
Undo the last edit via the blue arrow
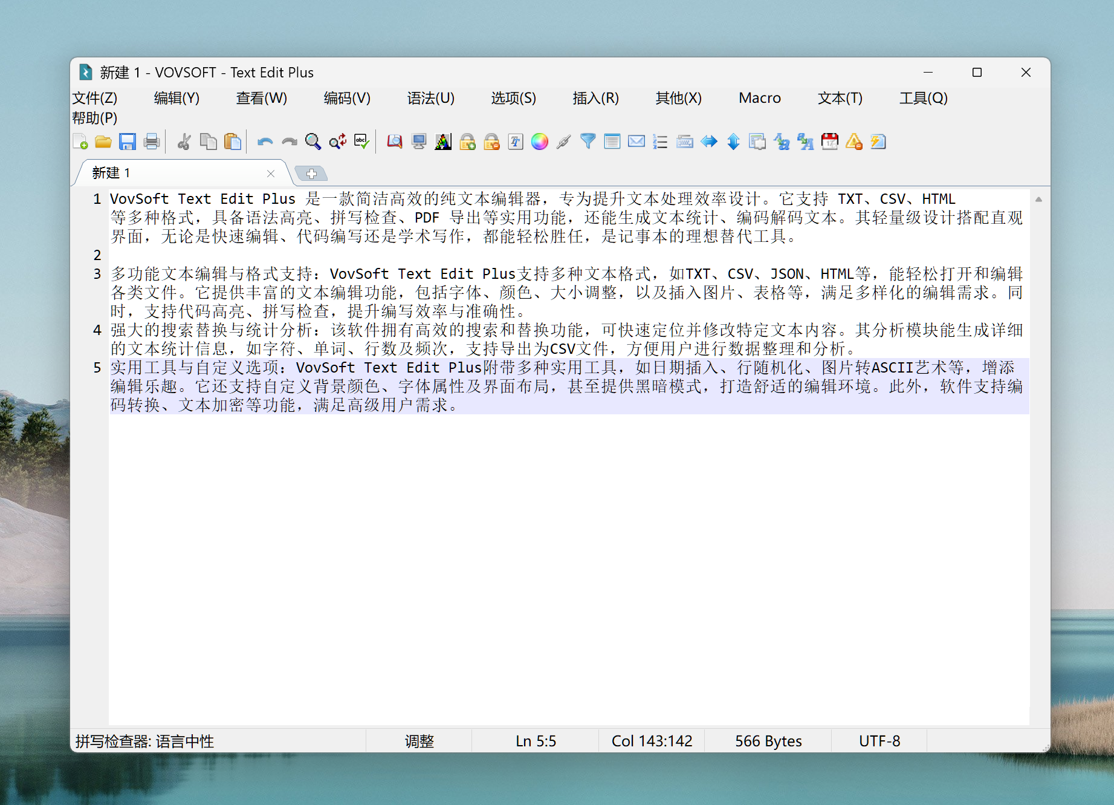click(265, 142)
